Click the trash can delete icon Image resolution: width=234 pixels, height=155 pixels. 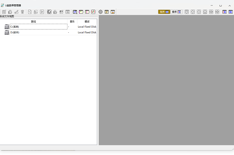tap(22, 12)
